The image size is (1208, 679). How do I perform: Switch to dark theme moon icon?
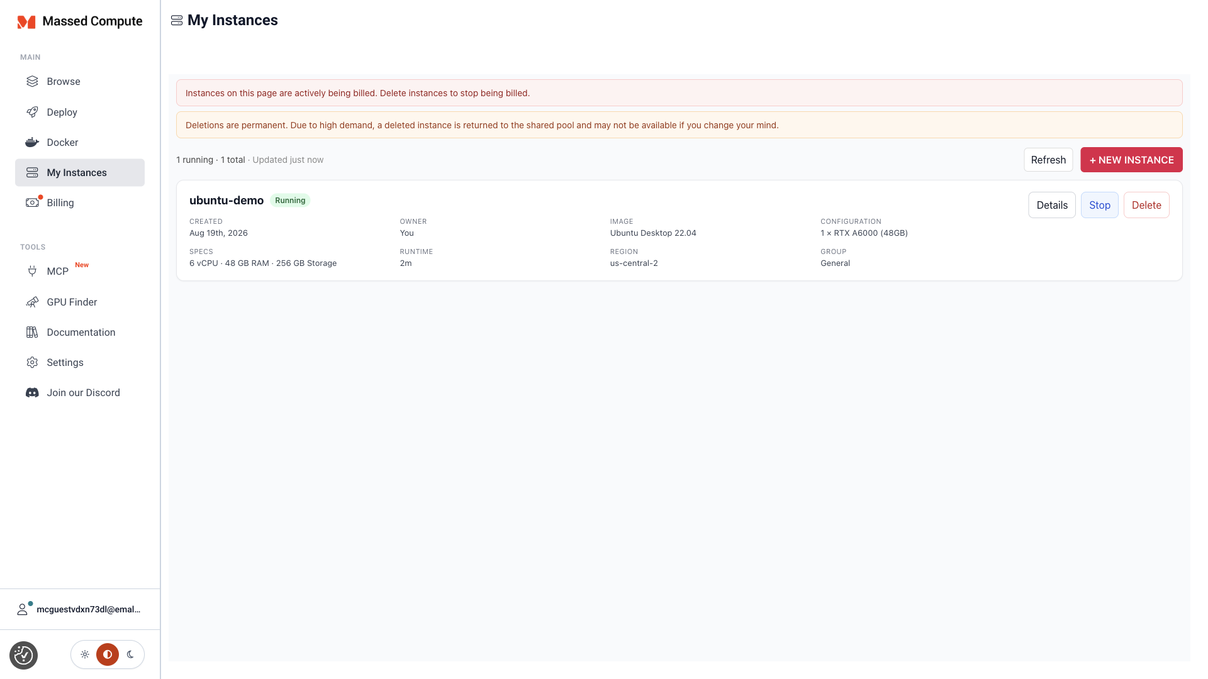click(130, 654)
